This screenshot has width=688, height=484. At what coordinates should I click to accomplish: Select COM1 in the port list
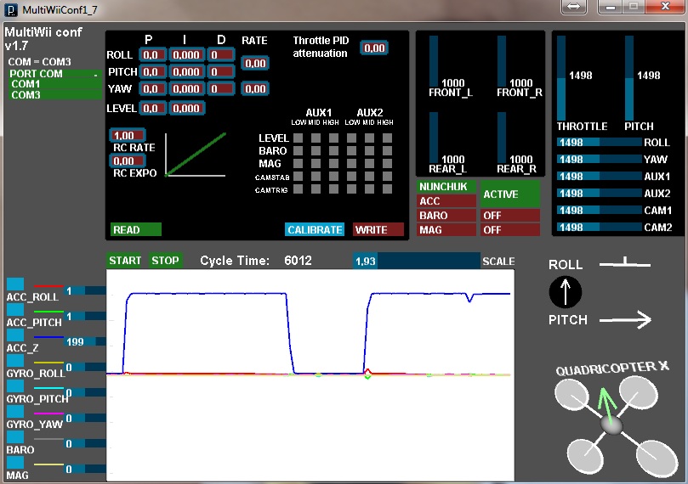pos(55,84)
